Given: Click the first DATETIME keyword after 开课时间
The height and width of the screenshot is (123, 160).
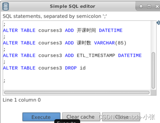Looking at the screenshot, I should coord(111,31).
